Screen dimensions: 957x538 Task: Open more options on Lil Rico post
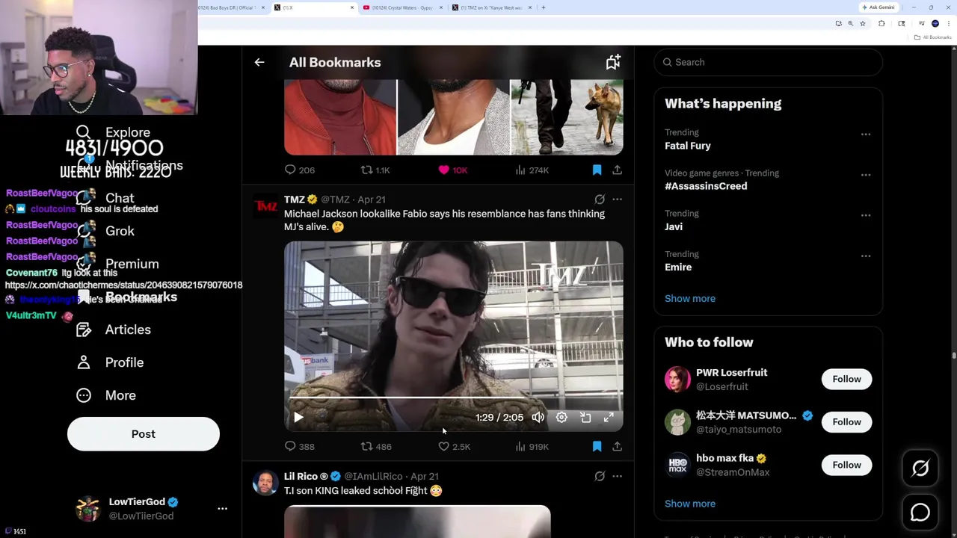[x=618, y=476]
